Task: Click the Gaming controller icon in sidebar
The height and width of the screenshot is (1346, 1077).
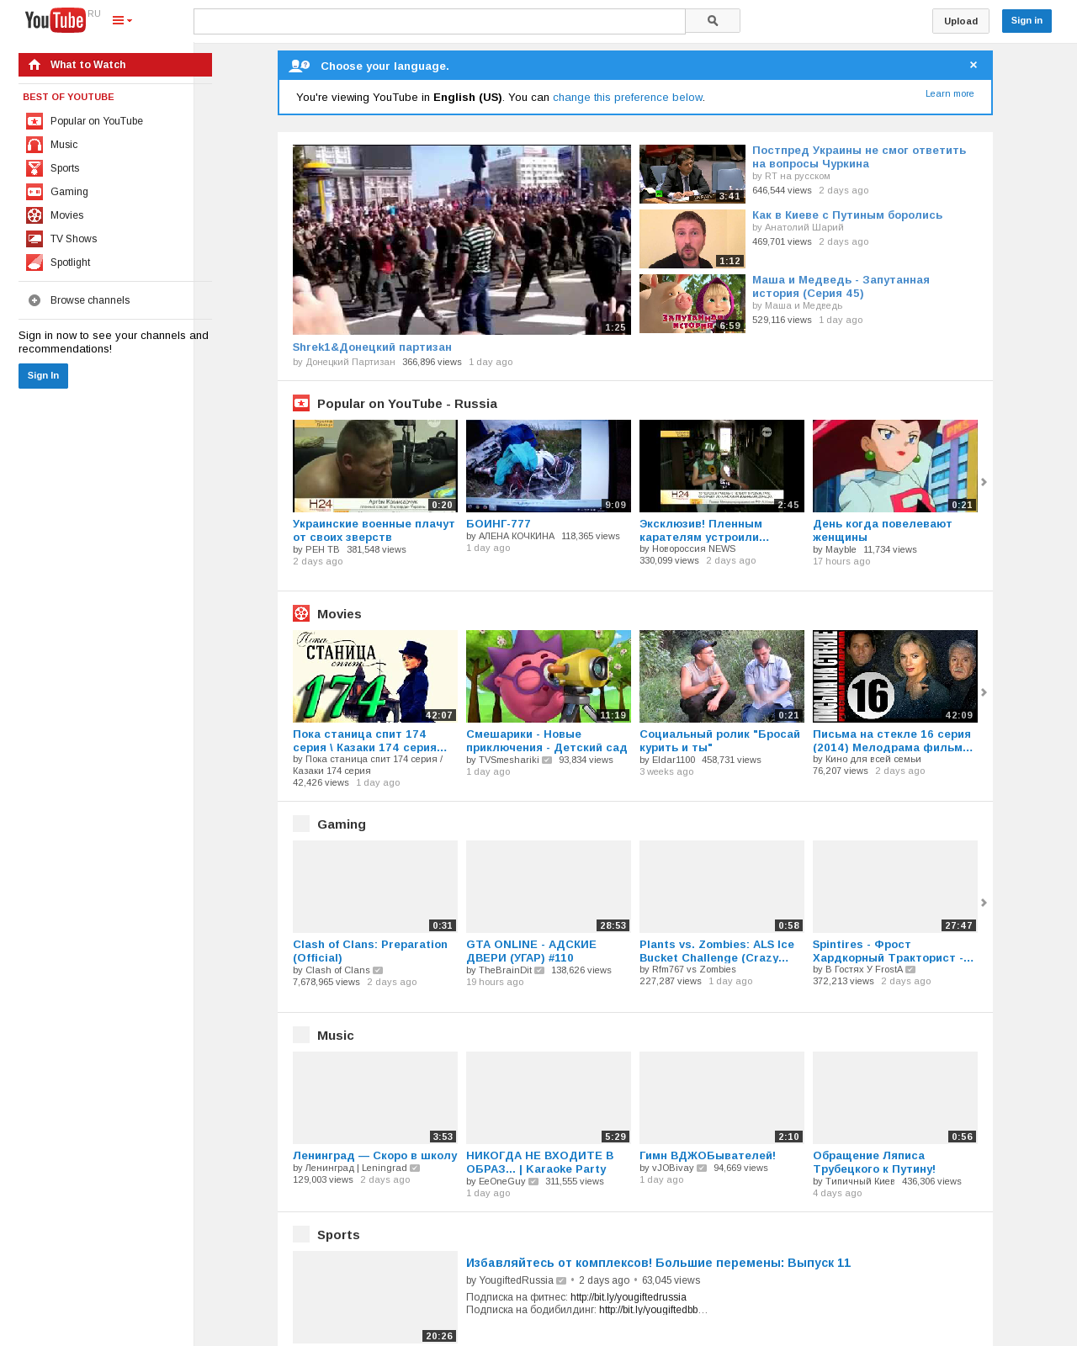Action: (x=34, y=192)
